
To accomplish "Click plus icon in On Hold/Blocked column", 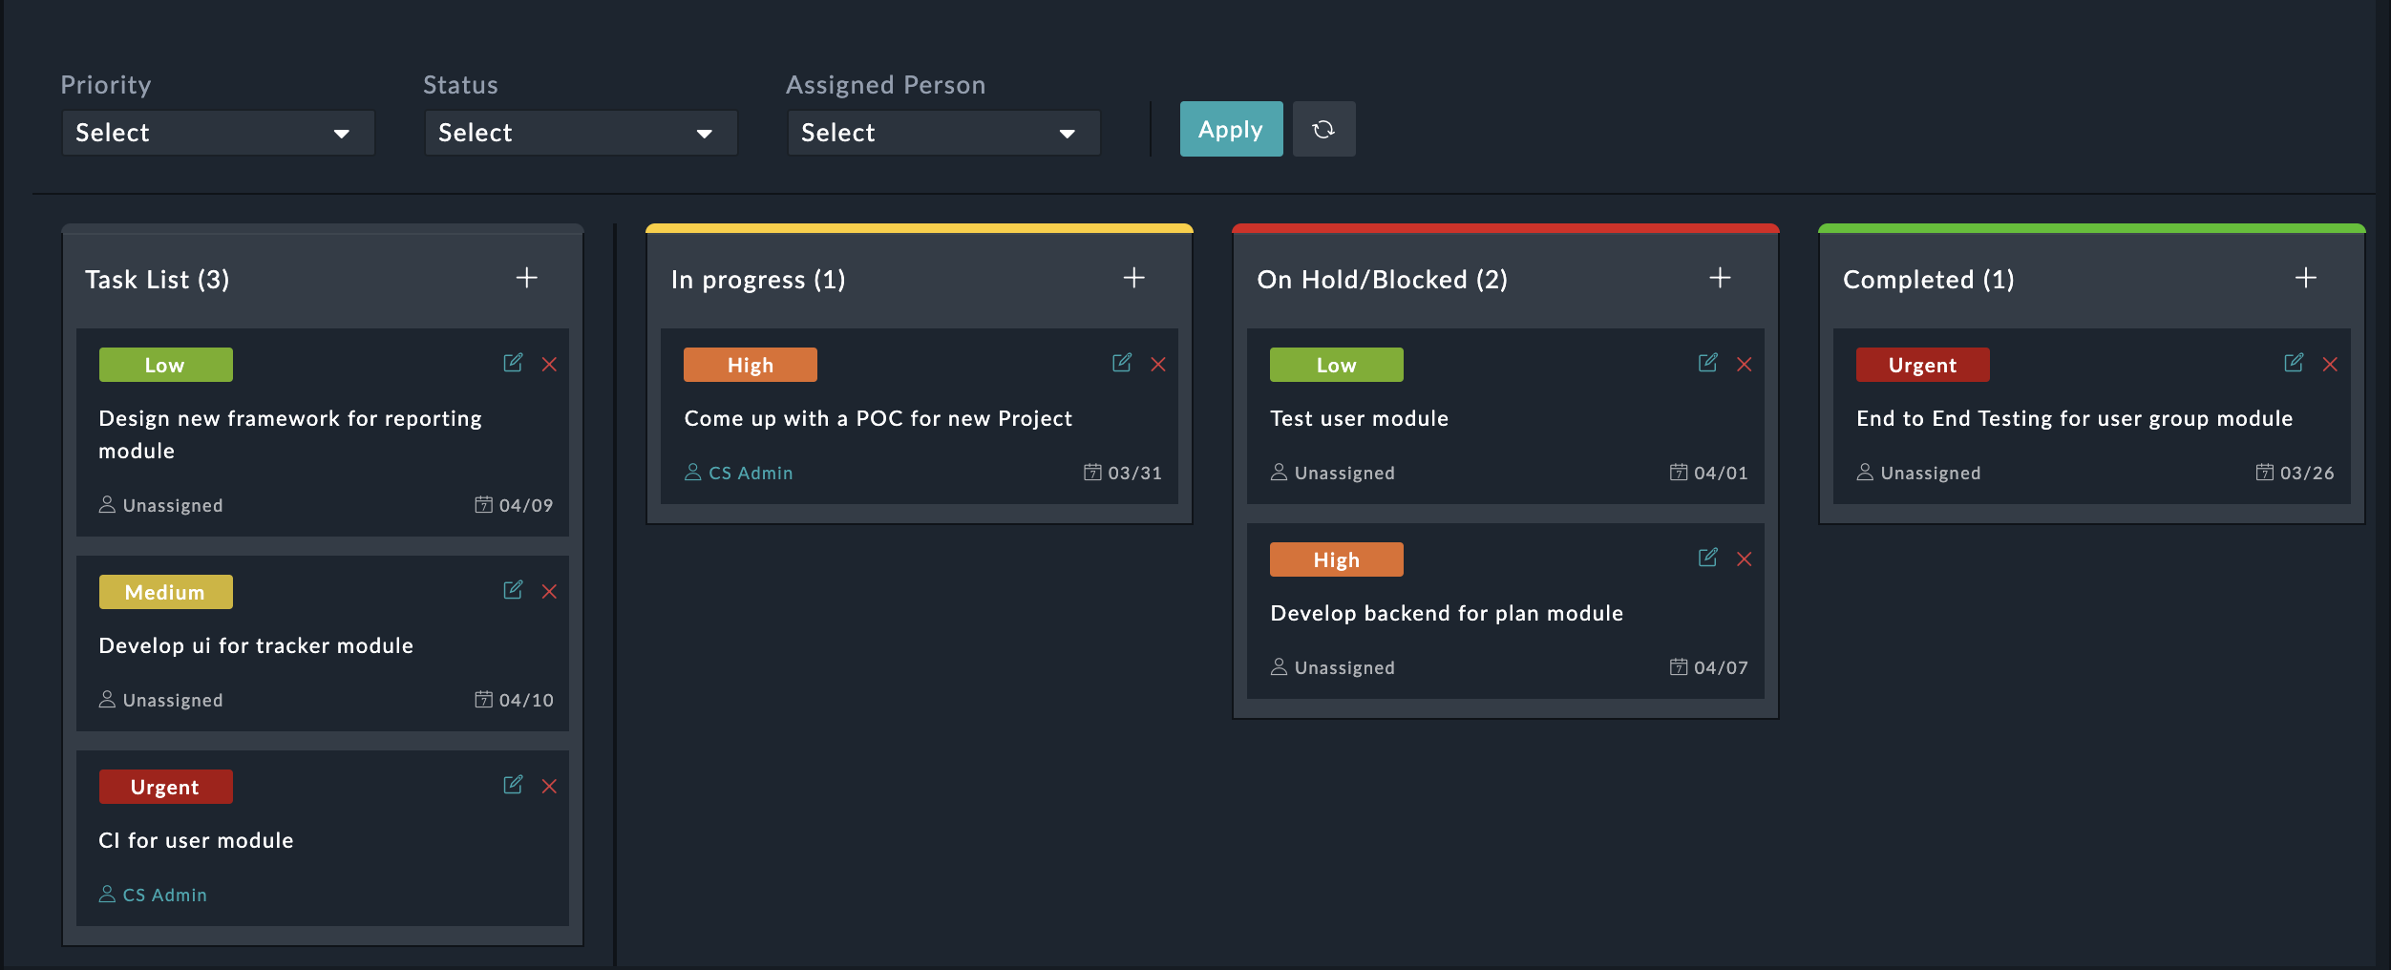I will (x=1720, y=278).
